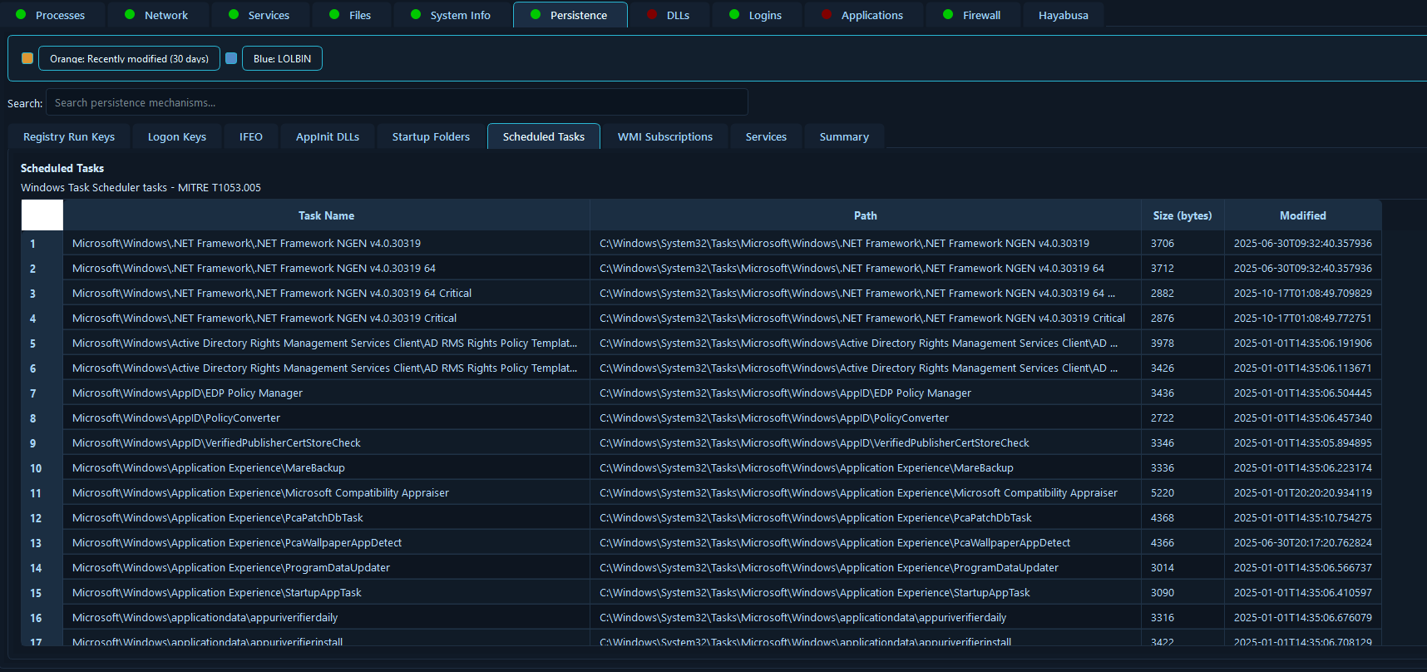The height and width of the screenshot is (672, 1427).
Task: Click the blue LOLBIN legend square
Action: [x=231, y=58]
